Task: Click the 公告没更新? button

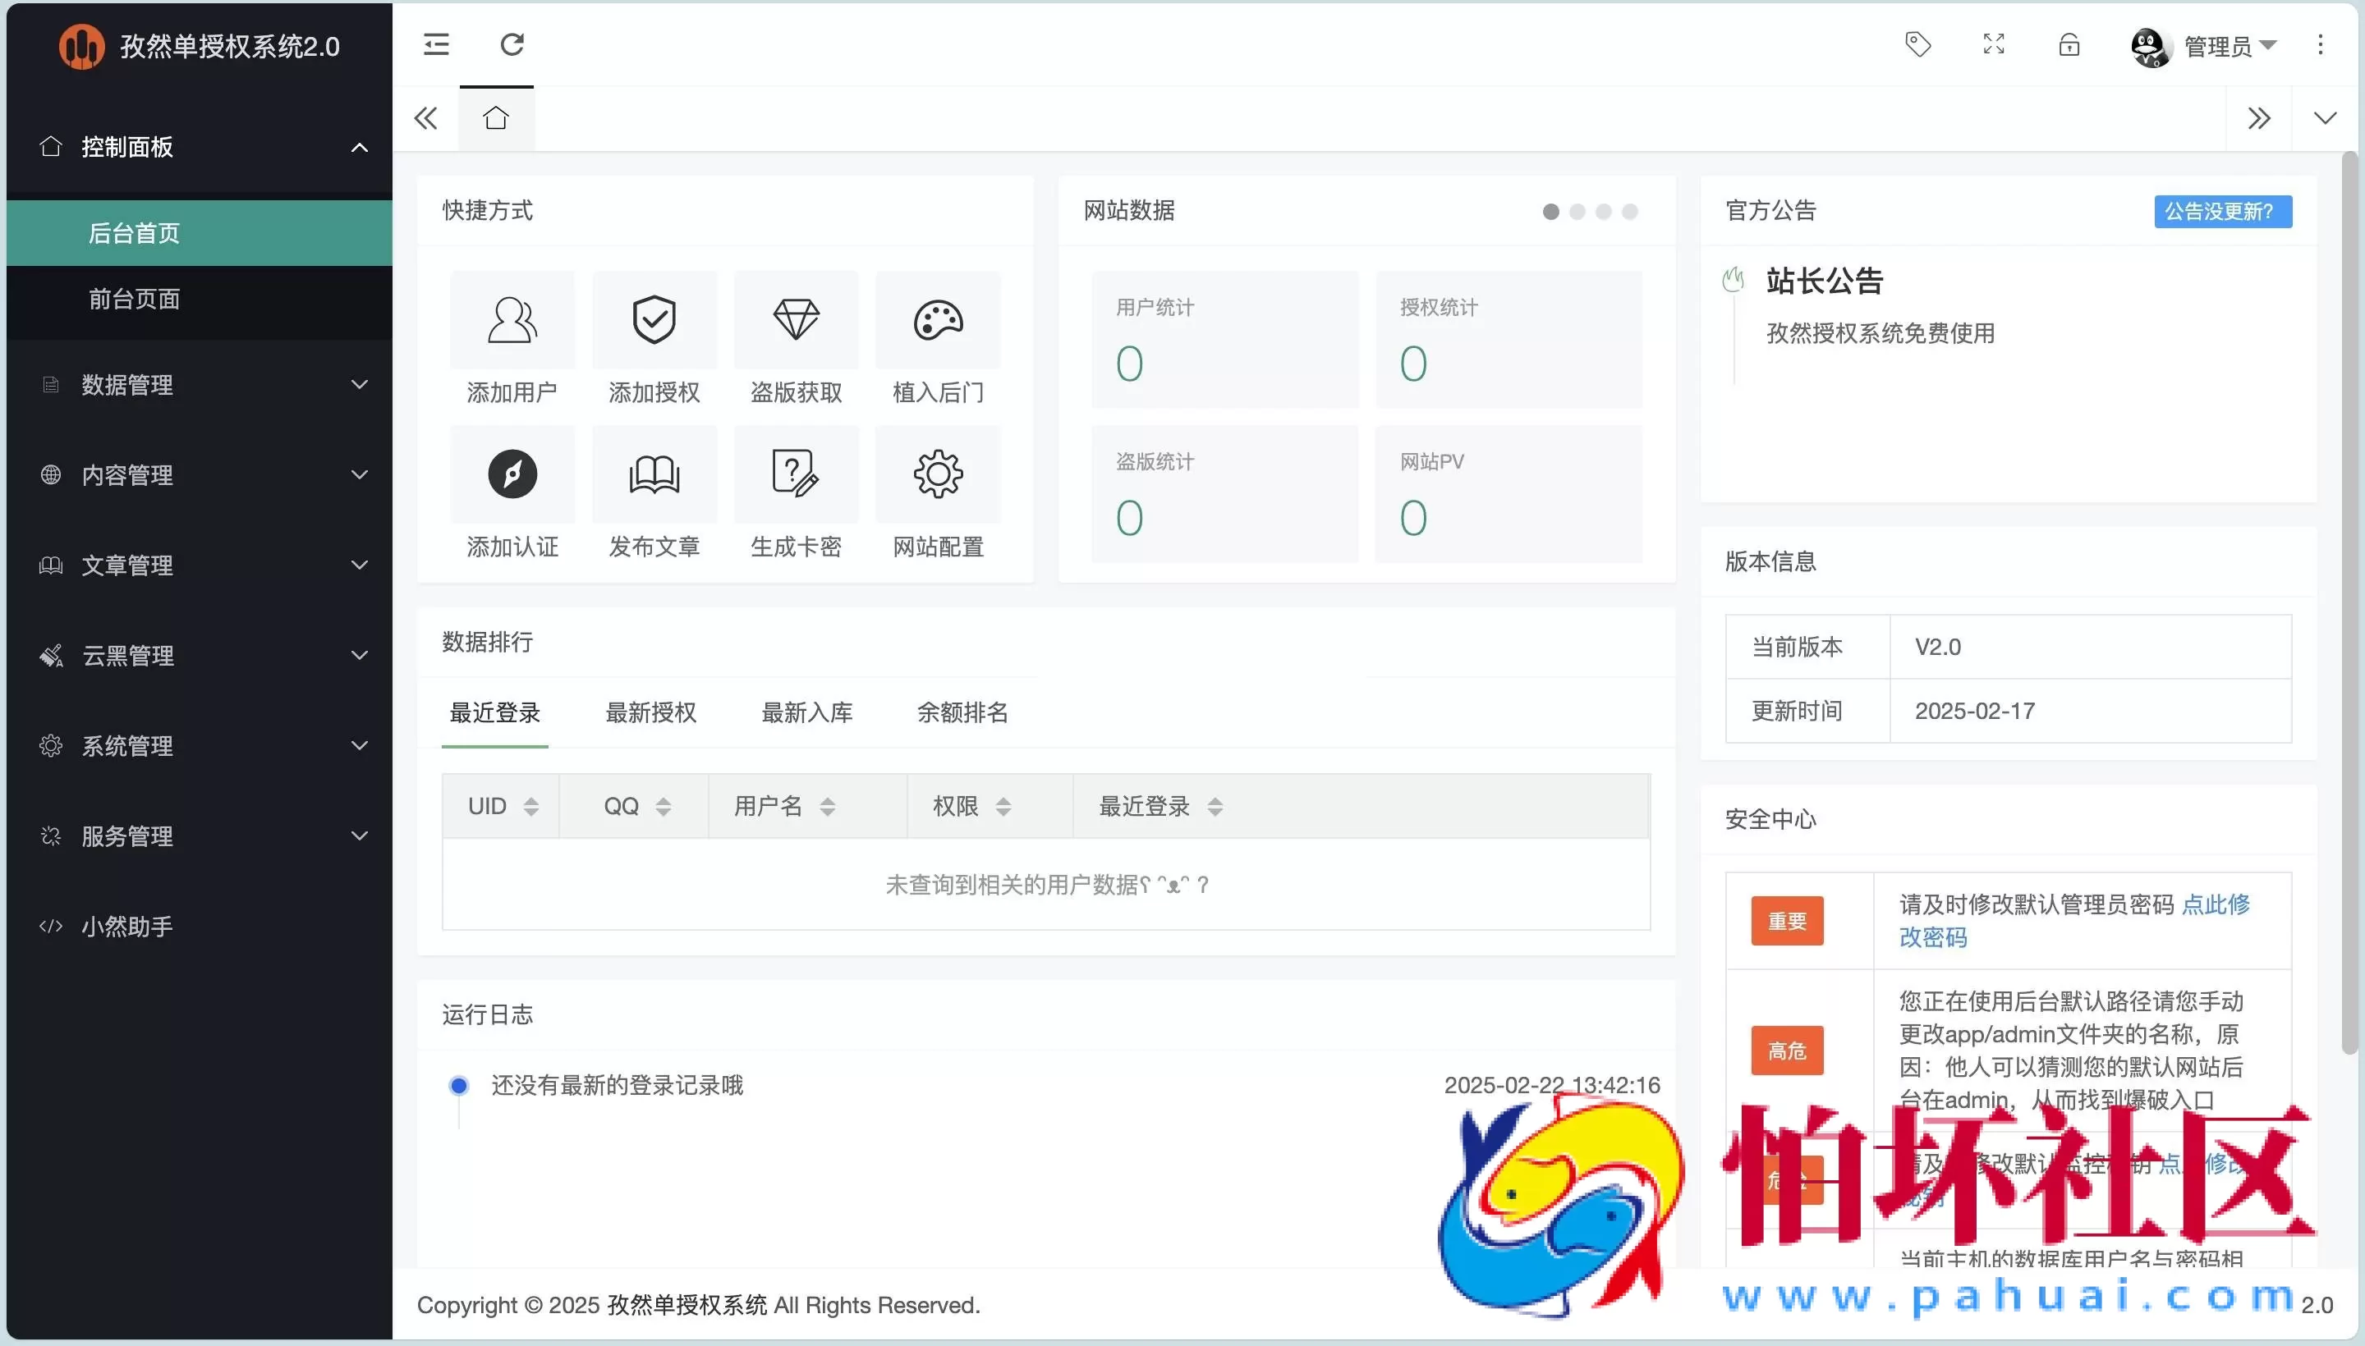Action: pyautogui.click(x=2221, y=211)
